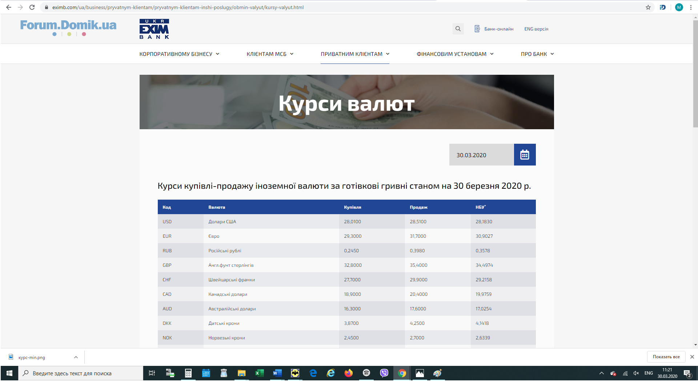Click the Швейцарські франки row name
The height and width of the screenshot is (392, 698).
tap(232, 279)
